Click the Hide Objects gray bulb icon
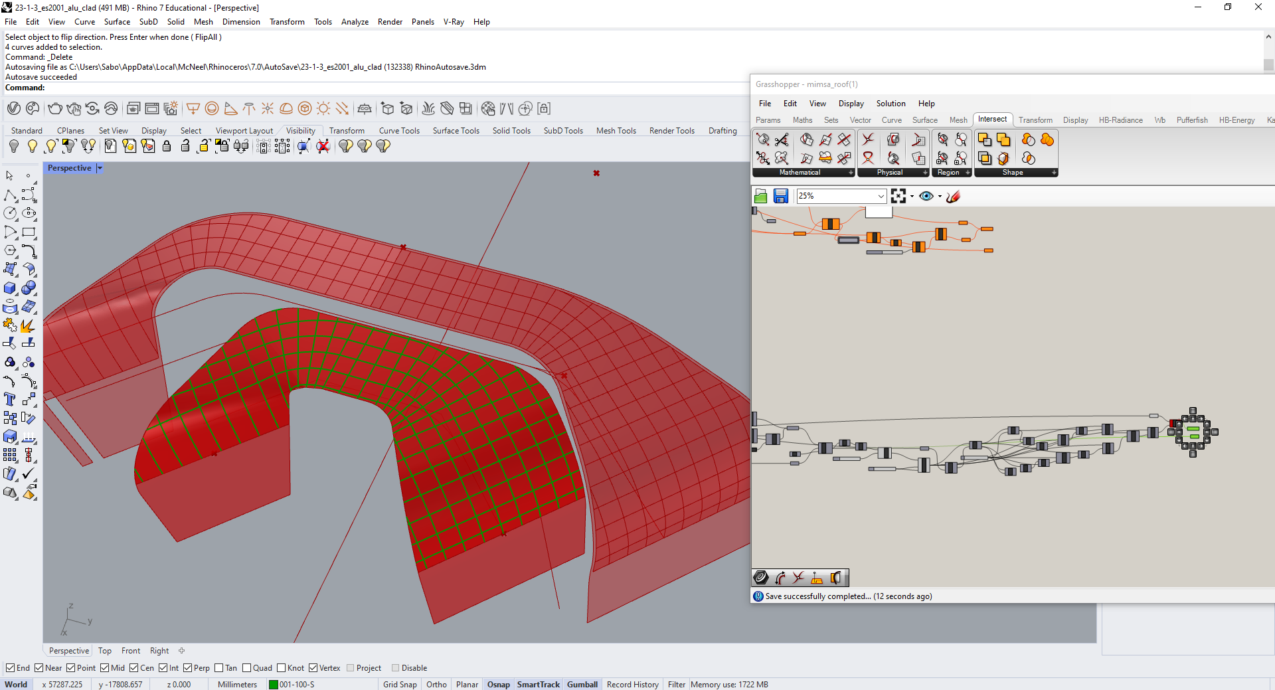The height and width of the screenshot is (690, 1275). pos(14,146)
